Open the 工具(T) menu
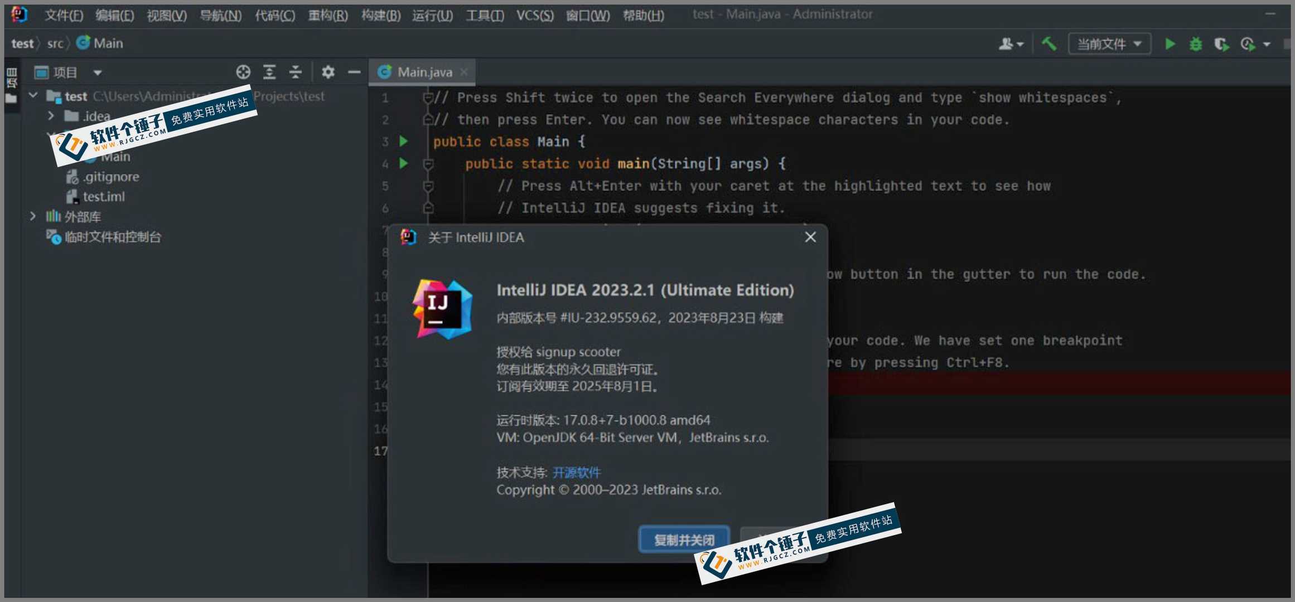 coord(485,15)
